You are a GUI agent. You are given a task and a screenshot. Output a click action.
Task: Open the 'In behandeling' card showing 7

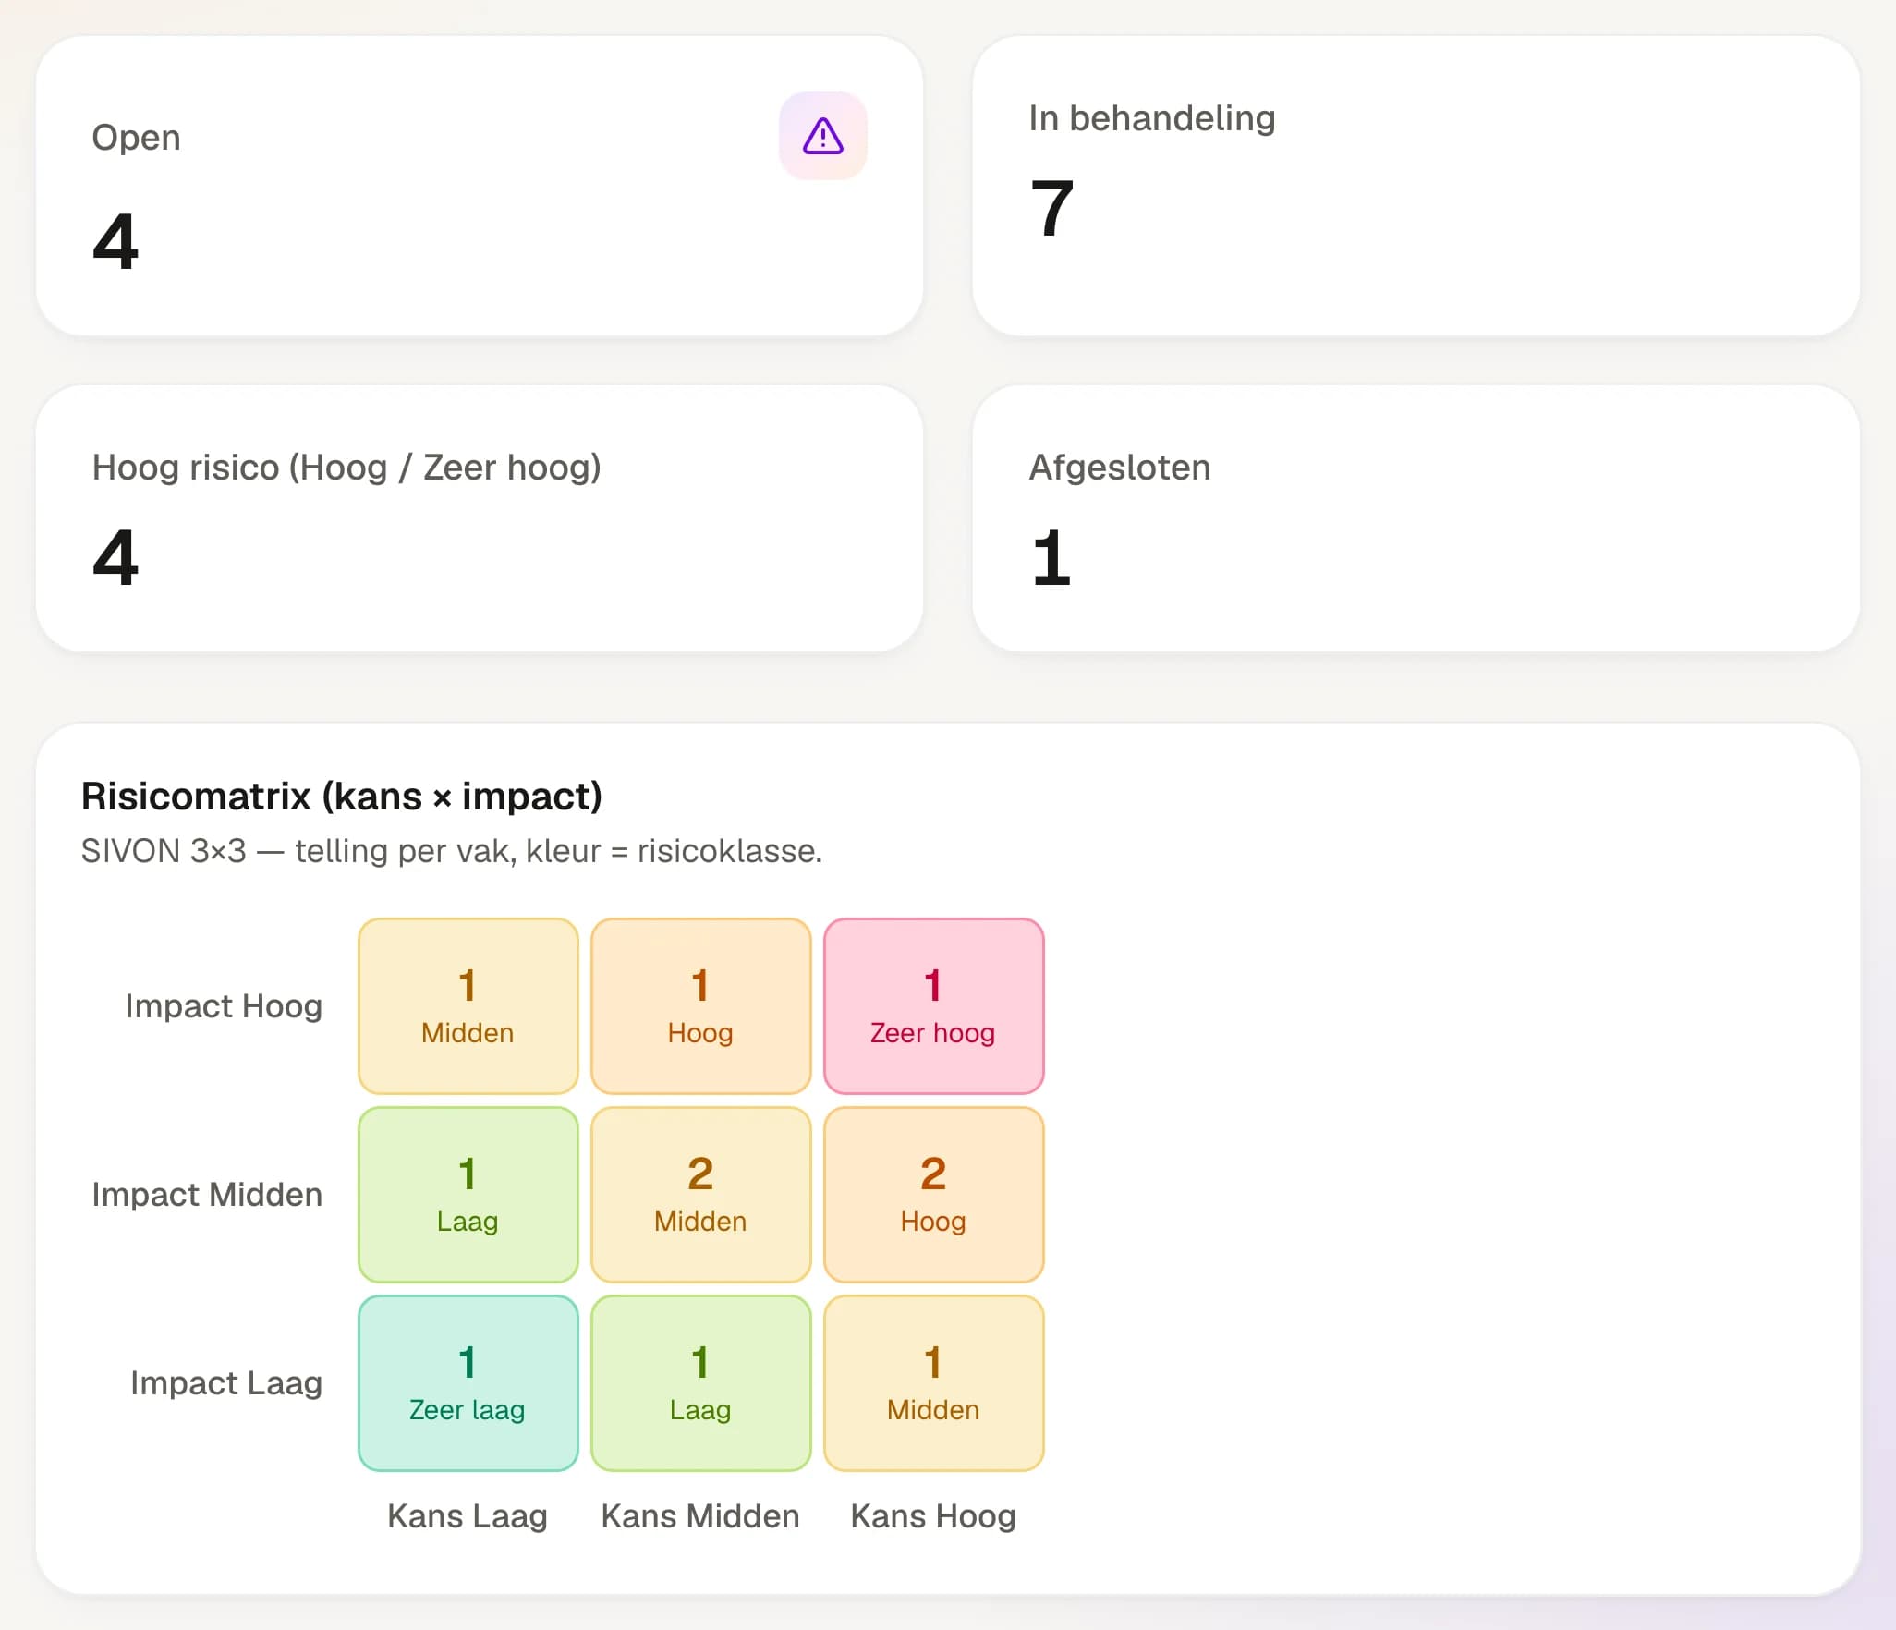pyautogui.click(x=1416, y=186)
